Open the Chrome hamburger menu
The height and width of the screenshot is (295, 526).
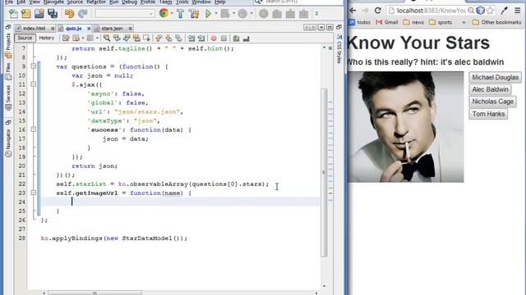(x=518, y=11)
